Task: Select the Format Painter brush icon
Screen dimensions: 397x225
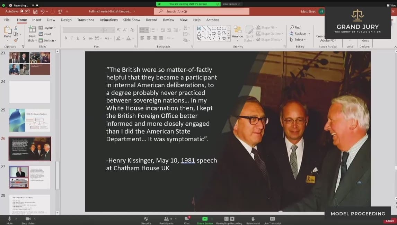Action: pos(16,40)
